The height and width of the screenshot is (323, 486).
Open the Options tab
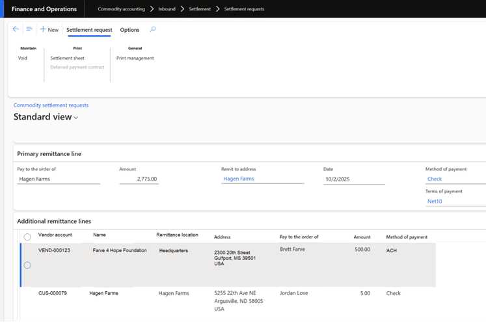tap(129, 30)
